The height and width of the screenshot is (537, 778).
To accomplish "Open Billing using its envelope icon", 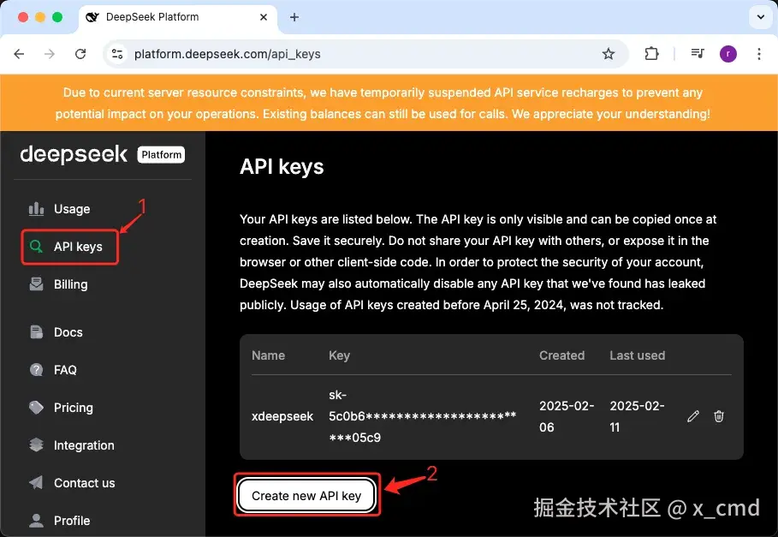I will (38, 283).
